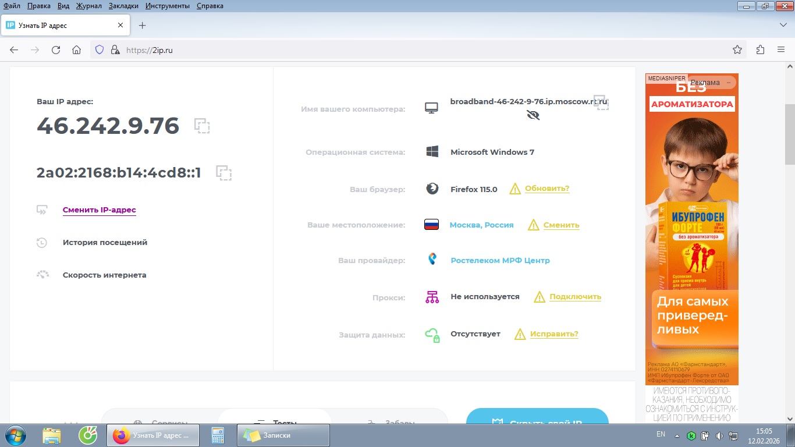Copy the computer hostname

coord(601,102)
